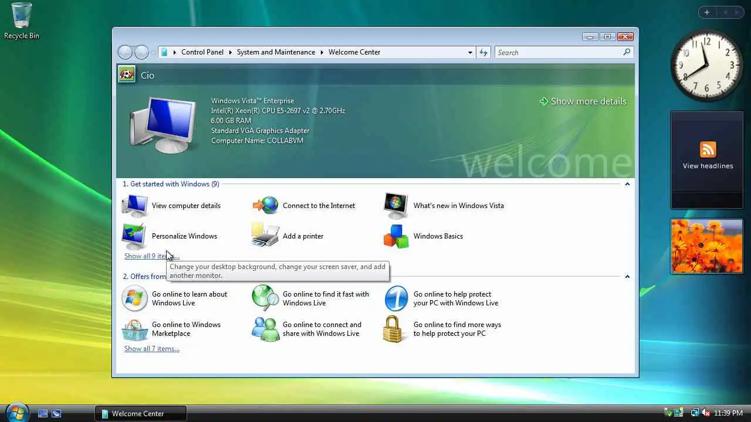
Task: Open the Recycle Bin desktop icon
Action: (x=22, y=21)
